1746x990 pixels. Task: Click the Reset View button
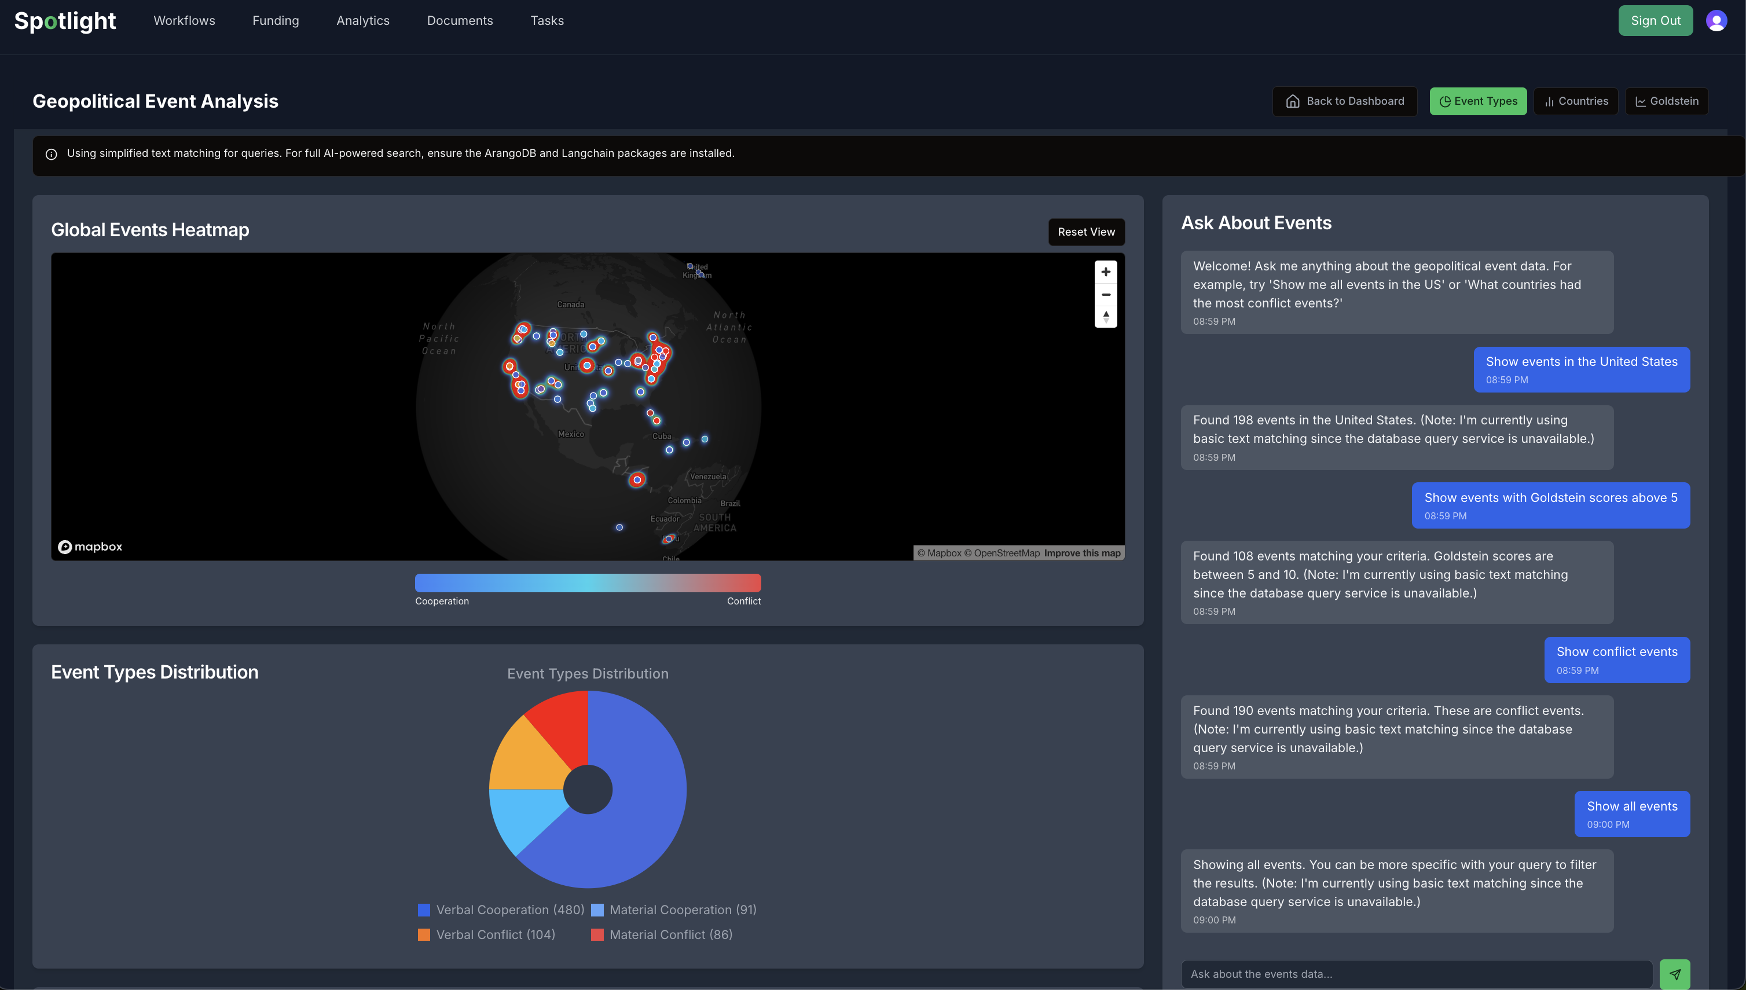pos(1086,232)
